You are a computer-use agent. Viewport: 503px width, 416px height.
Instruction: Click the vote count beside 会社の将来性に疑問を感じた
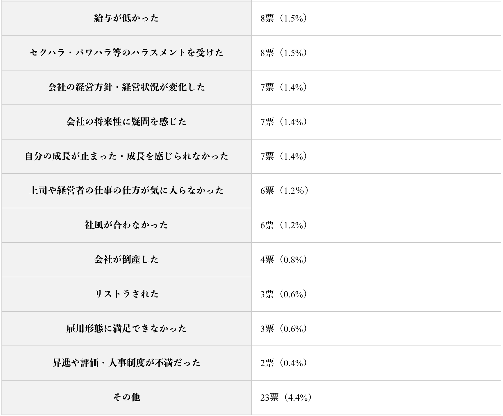284,122
